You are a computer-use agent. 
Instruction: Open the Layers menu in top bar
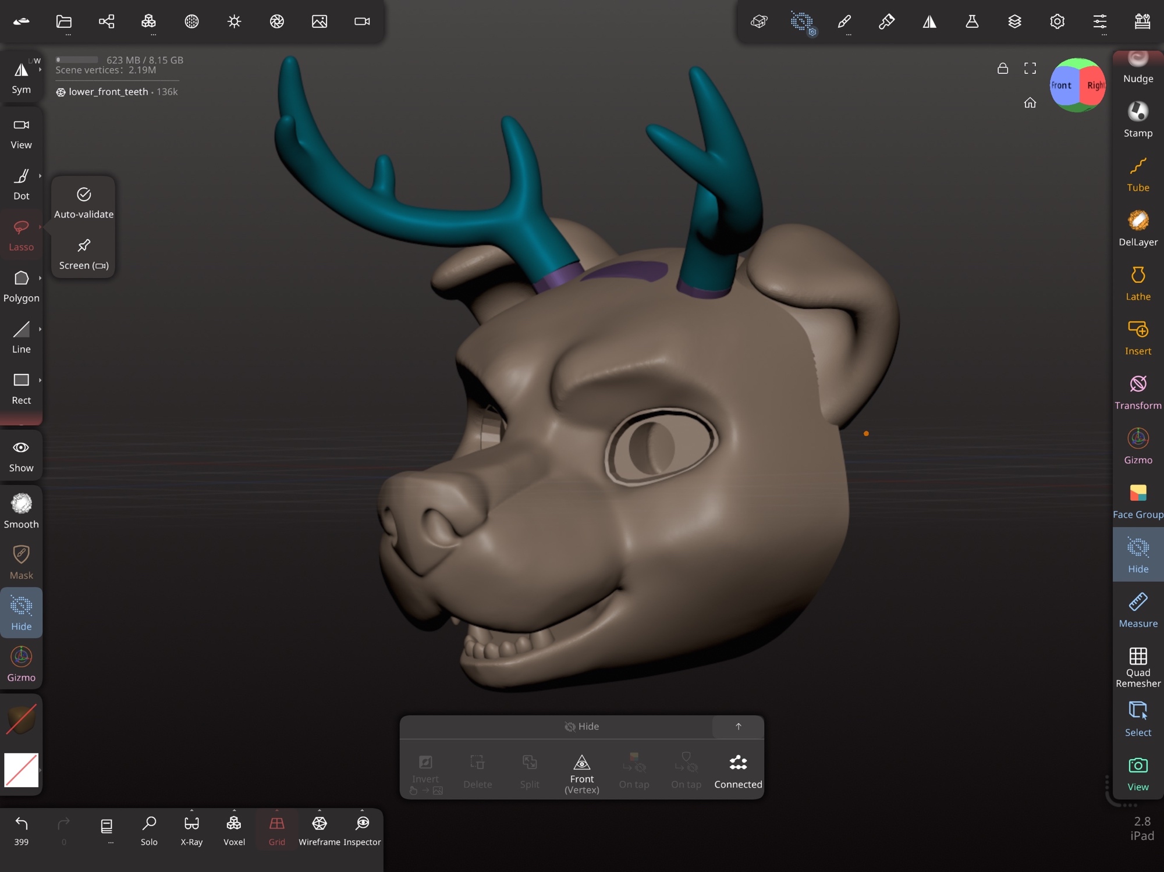(x=1014, y=22)
